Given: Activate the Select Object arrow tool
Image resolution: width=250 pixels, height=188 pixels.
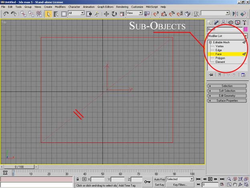Looking at the screenshot, I should coord(48,14).
